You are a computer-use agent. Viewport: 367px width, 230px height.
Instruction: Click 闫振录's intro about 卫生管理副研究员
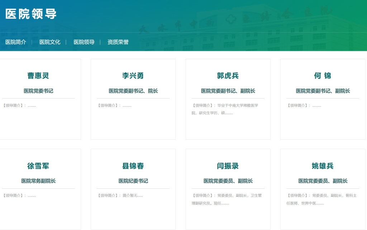coord(227,199)
